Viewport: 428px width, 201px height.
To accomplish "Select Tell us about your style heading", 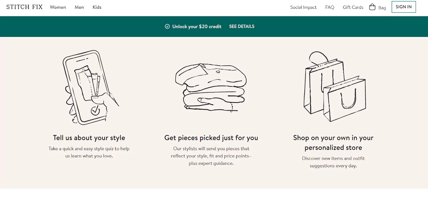I will (x=89, y=138).
